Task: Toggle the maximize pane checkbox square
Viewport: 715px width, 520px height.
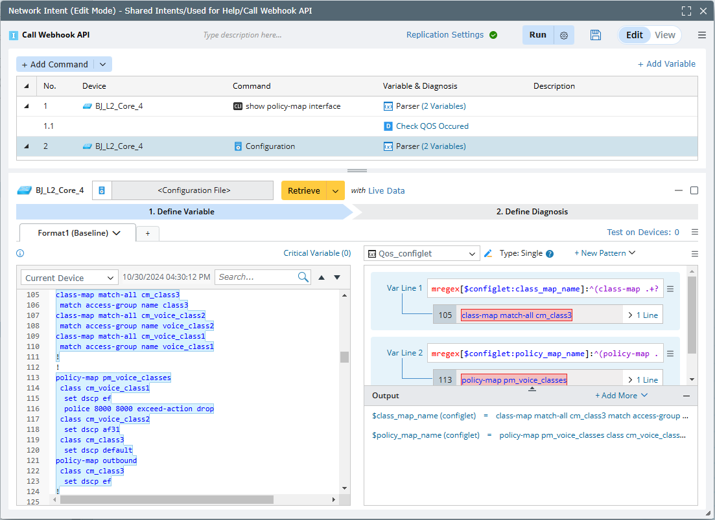Action: 694,190
